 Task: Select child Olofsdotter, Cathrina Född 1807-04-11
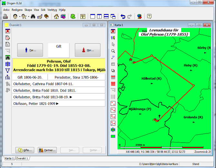[59, 84]
